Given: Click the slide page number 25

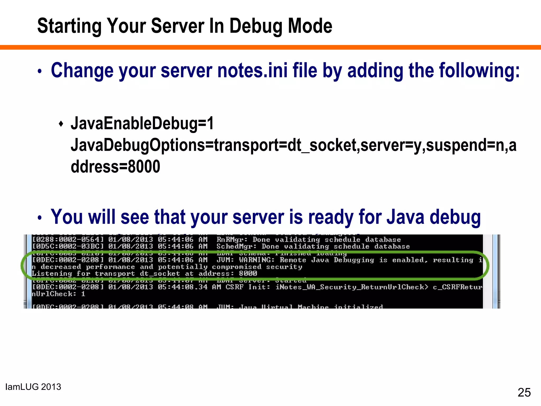Looking at the screenshot, I should (x=524, y=393).
